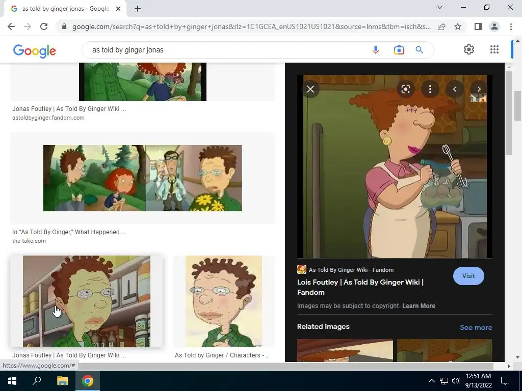
Task: Show previous image in preview
Action: 454,89
